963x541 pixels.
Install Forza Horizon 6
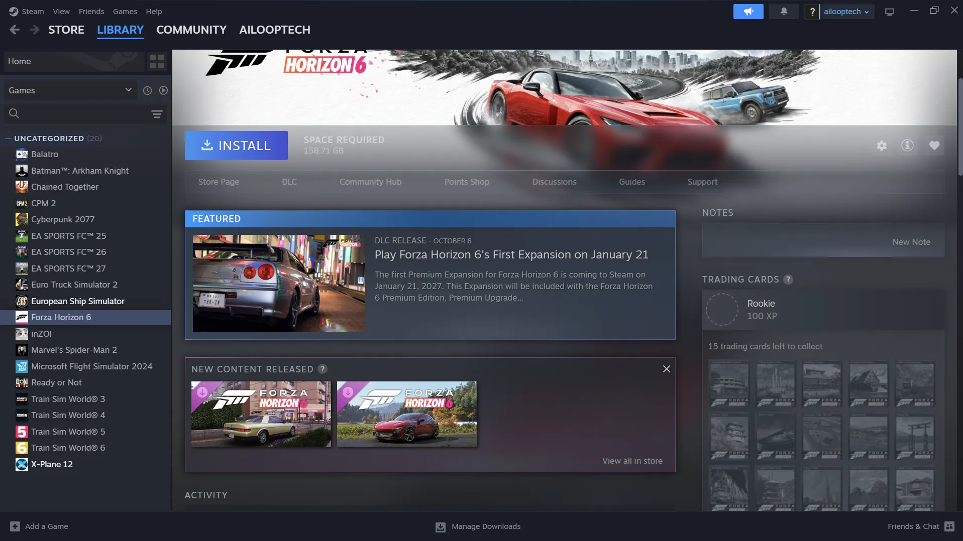click(x=236, y=146)
